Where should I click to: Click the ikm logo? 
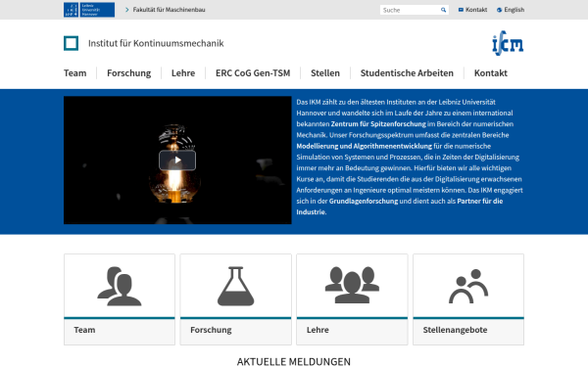[508, 43]
